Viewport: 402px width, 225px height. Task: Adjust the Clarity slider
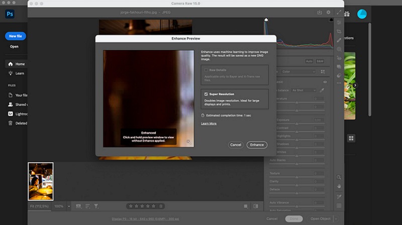pos(297,185)
